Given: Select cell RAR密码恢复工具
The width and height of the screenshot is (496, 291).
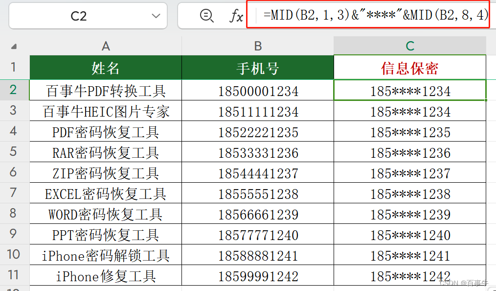Looking at the screenshot, I should click(106, 152).
